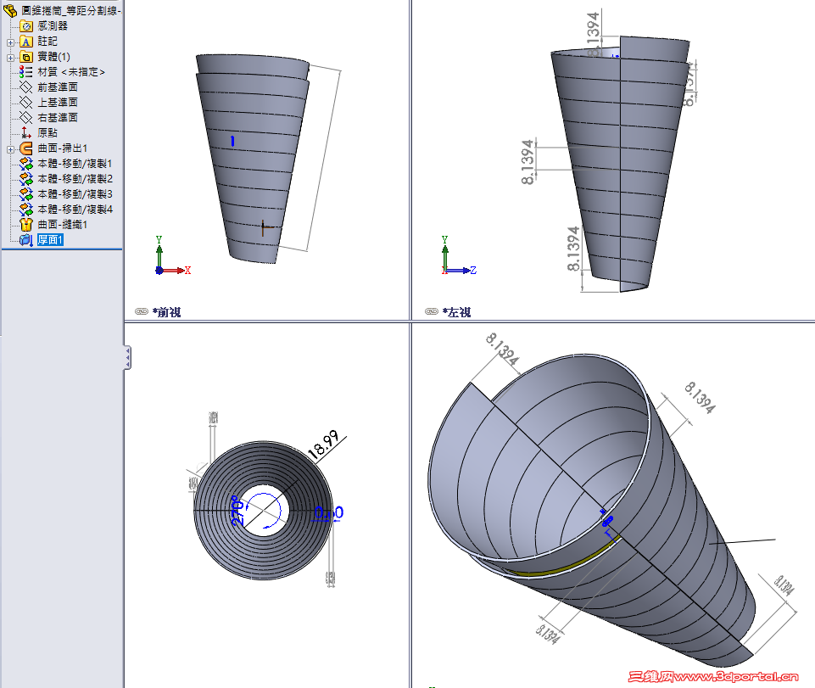Viewport: 815px width, 688px height.
Task: Select the 感測器 tree item
Action: (x=53, y=26)
